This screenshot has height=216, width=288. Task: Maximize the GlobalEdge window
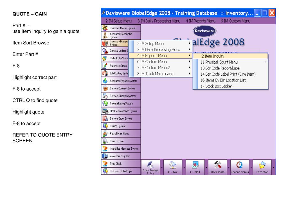[265, 13]
